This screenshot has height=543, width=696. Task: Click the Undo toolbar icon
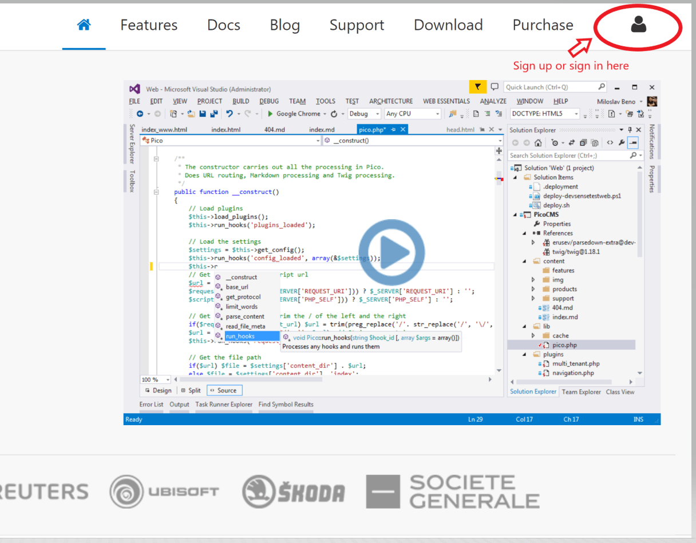tap(229, 114)
